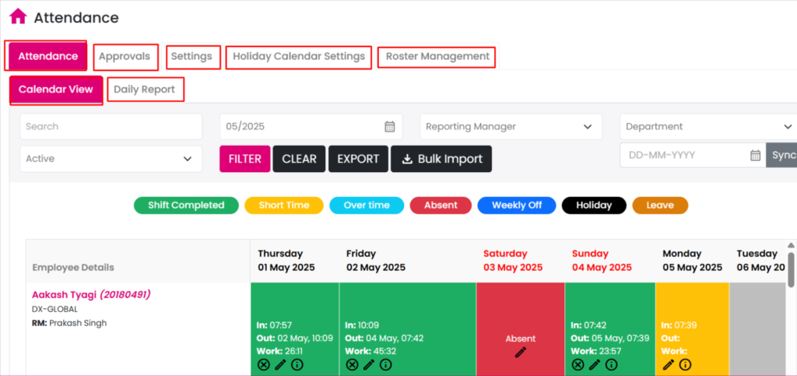The height and width of the screenshot is (376, 797).
Task: Click into the Search input field
Action: (x=111, y=127)
